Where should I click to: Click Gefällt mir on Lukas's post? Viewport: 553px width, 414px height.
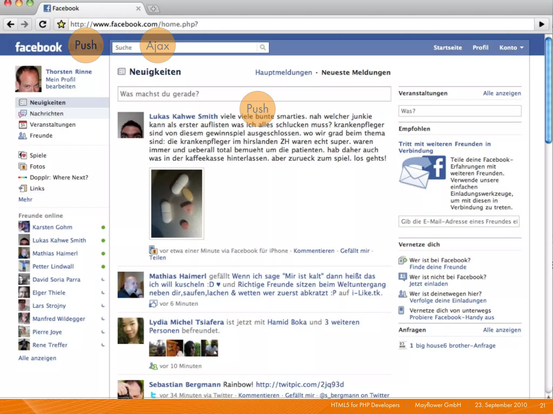click(355, 251)
